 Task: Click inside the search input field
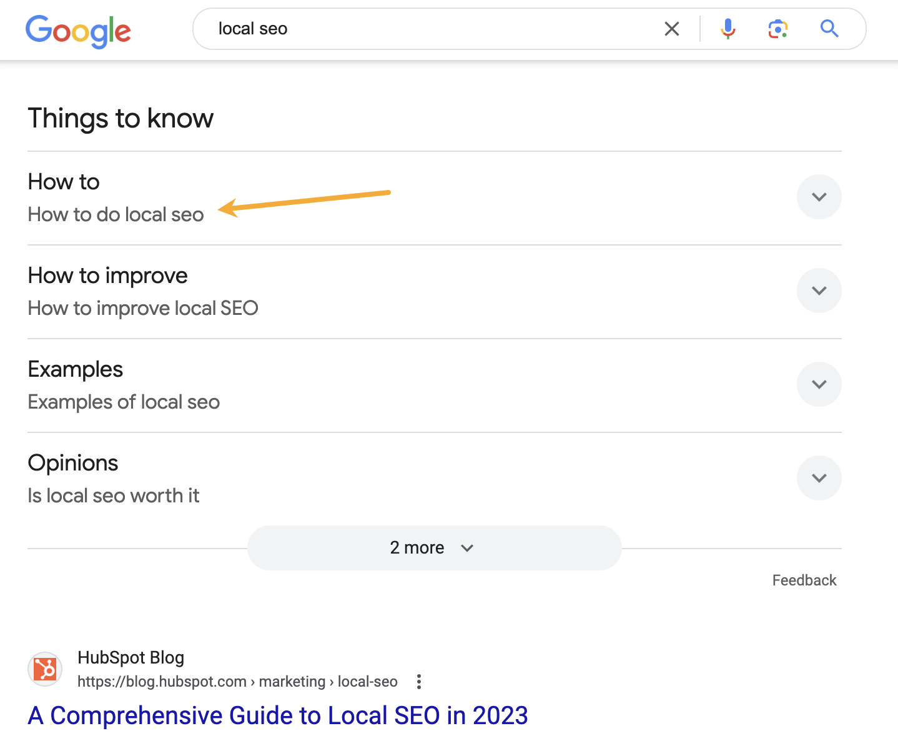(x=375, y=29)
